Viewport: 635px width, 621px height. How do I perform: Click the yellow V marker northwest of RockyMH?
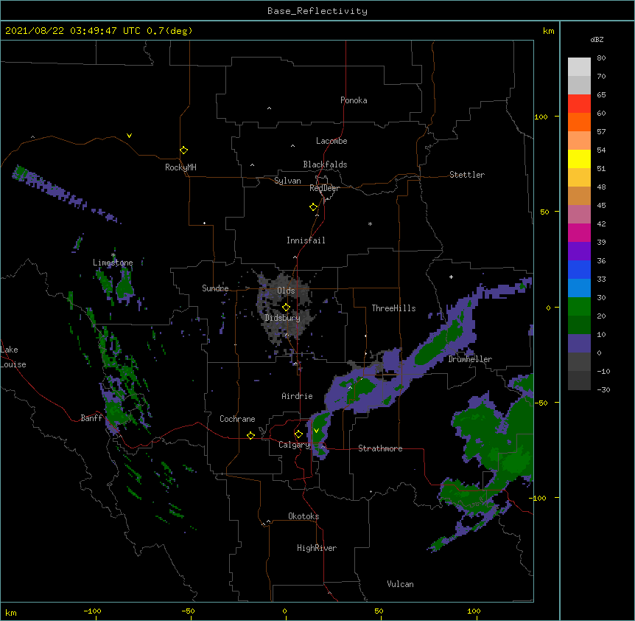(x=129, y=136)
